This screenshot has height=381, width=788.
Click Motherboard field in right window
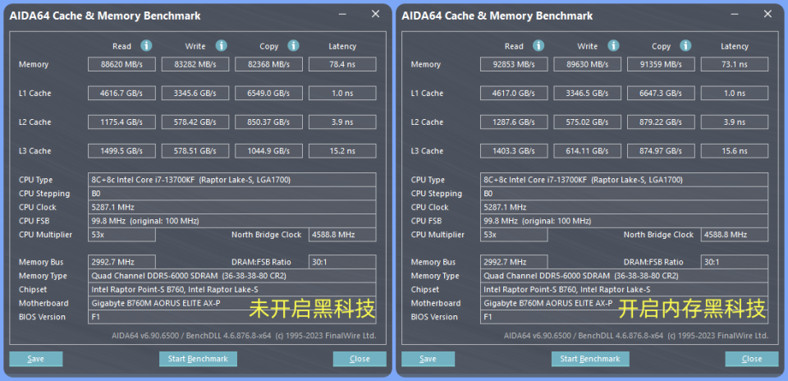624,303
